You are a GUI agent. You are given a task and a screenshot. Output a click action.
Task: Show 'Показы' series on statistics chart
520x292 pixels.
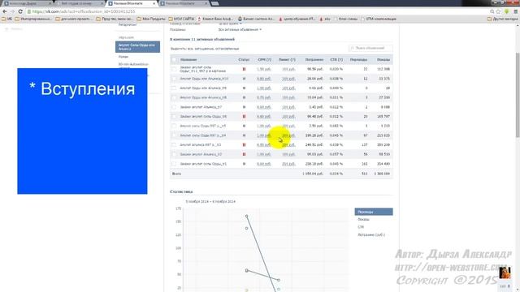point(363,220)
